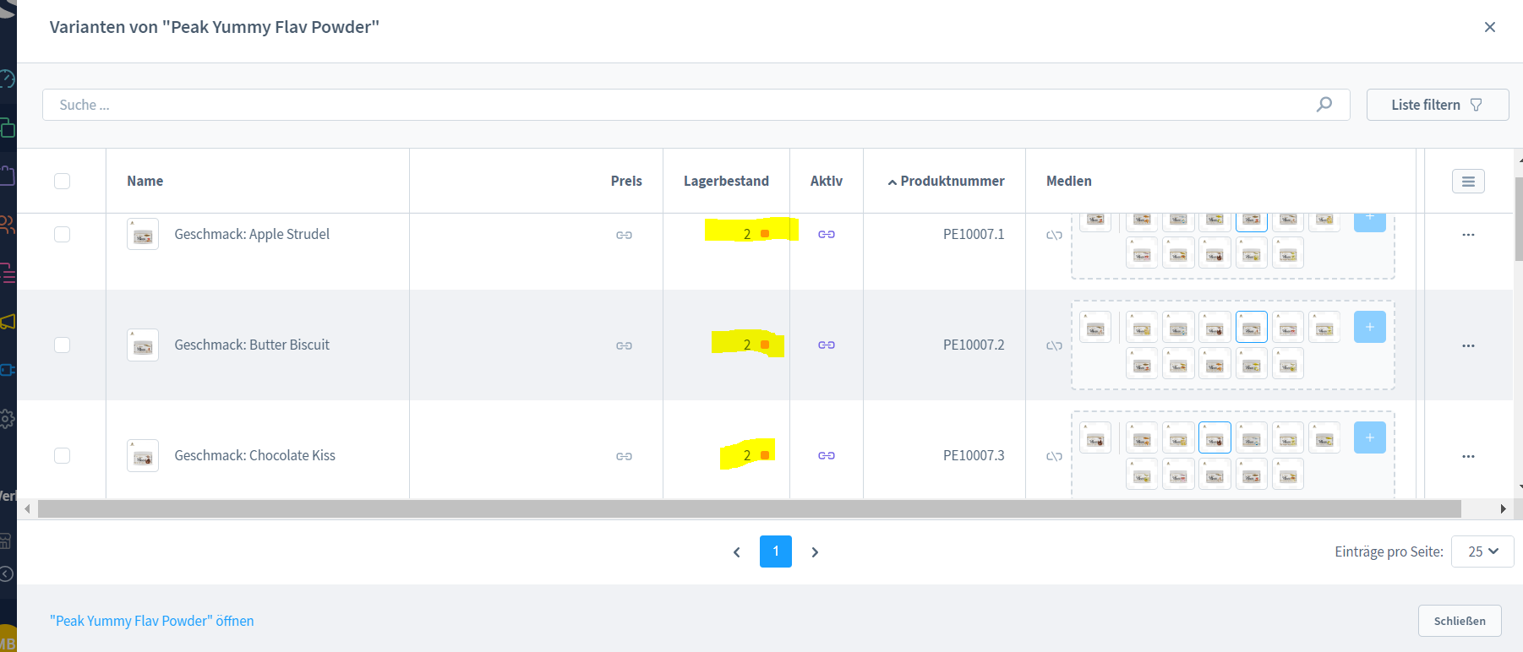Click media inheritance broken-link icon for Butter Biscuit

[x=1054, y=345]
